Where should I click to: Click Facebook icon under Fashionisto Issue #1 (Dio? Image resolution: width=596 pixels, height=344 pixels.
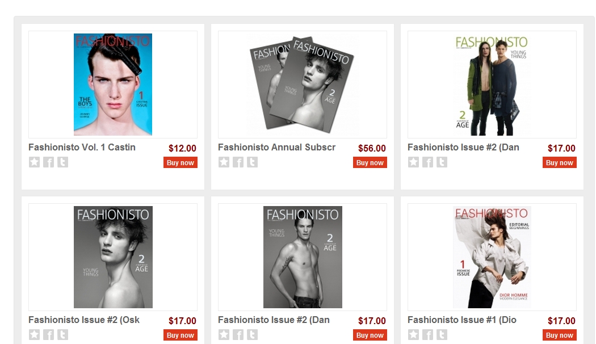427,335
